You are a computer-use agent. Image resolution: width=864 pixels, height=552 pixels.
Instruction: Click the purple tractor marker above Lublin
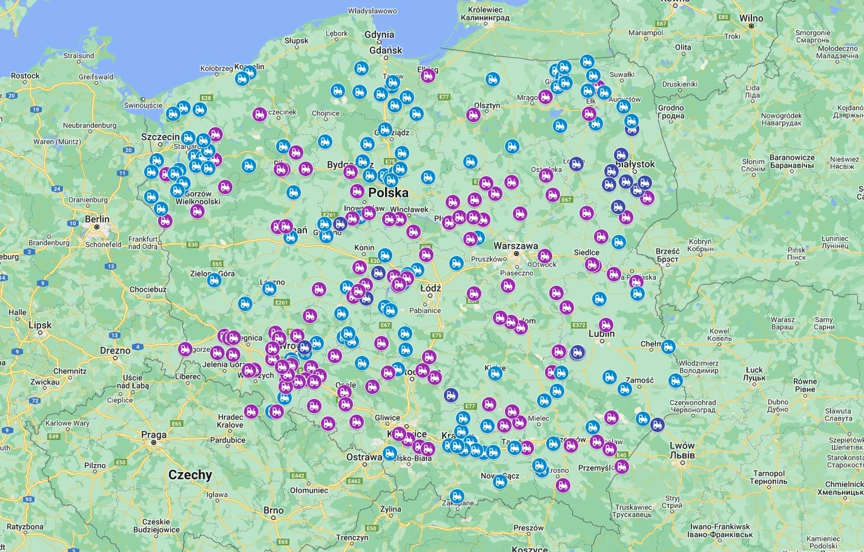pos(606,325)
